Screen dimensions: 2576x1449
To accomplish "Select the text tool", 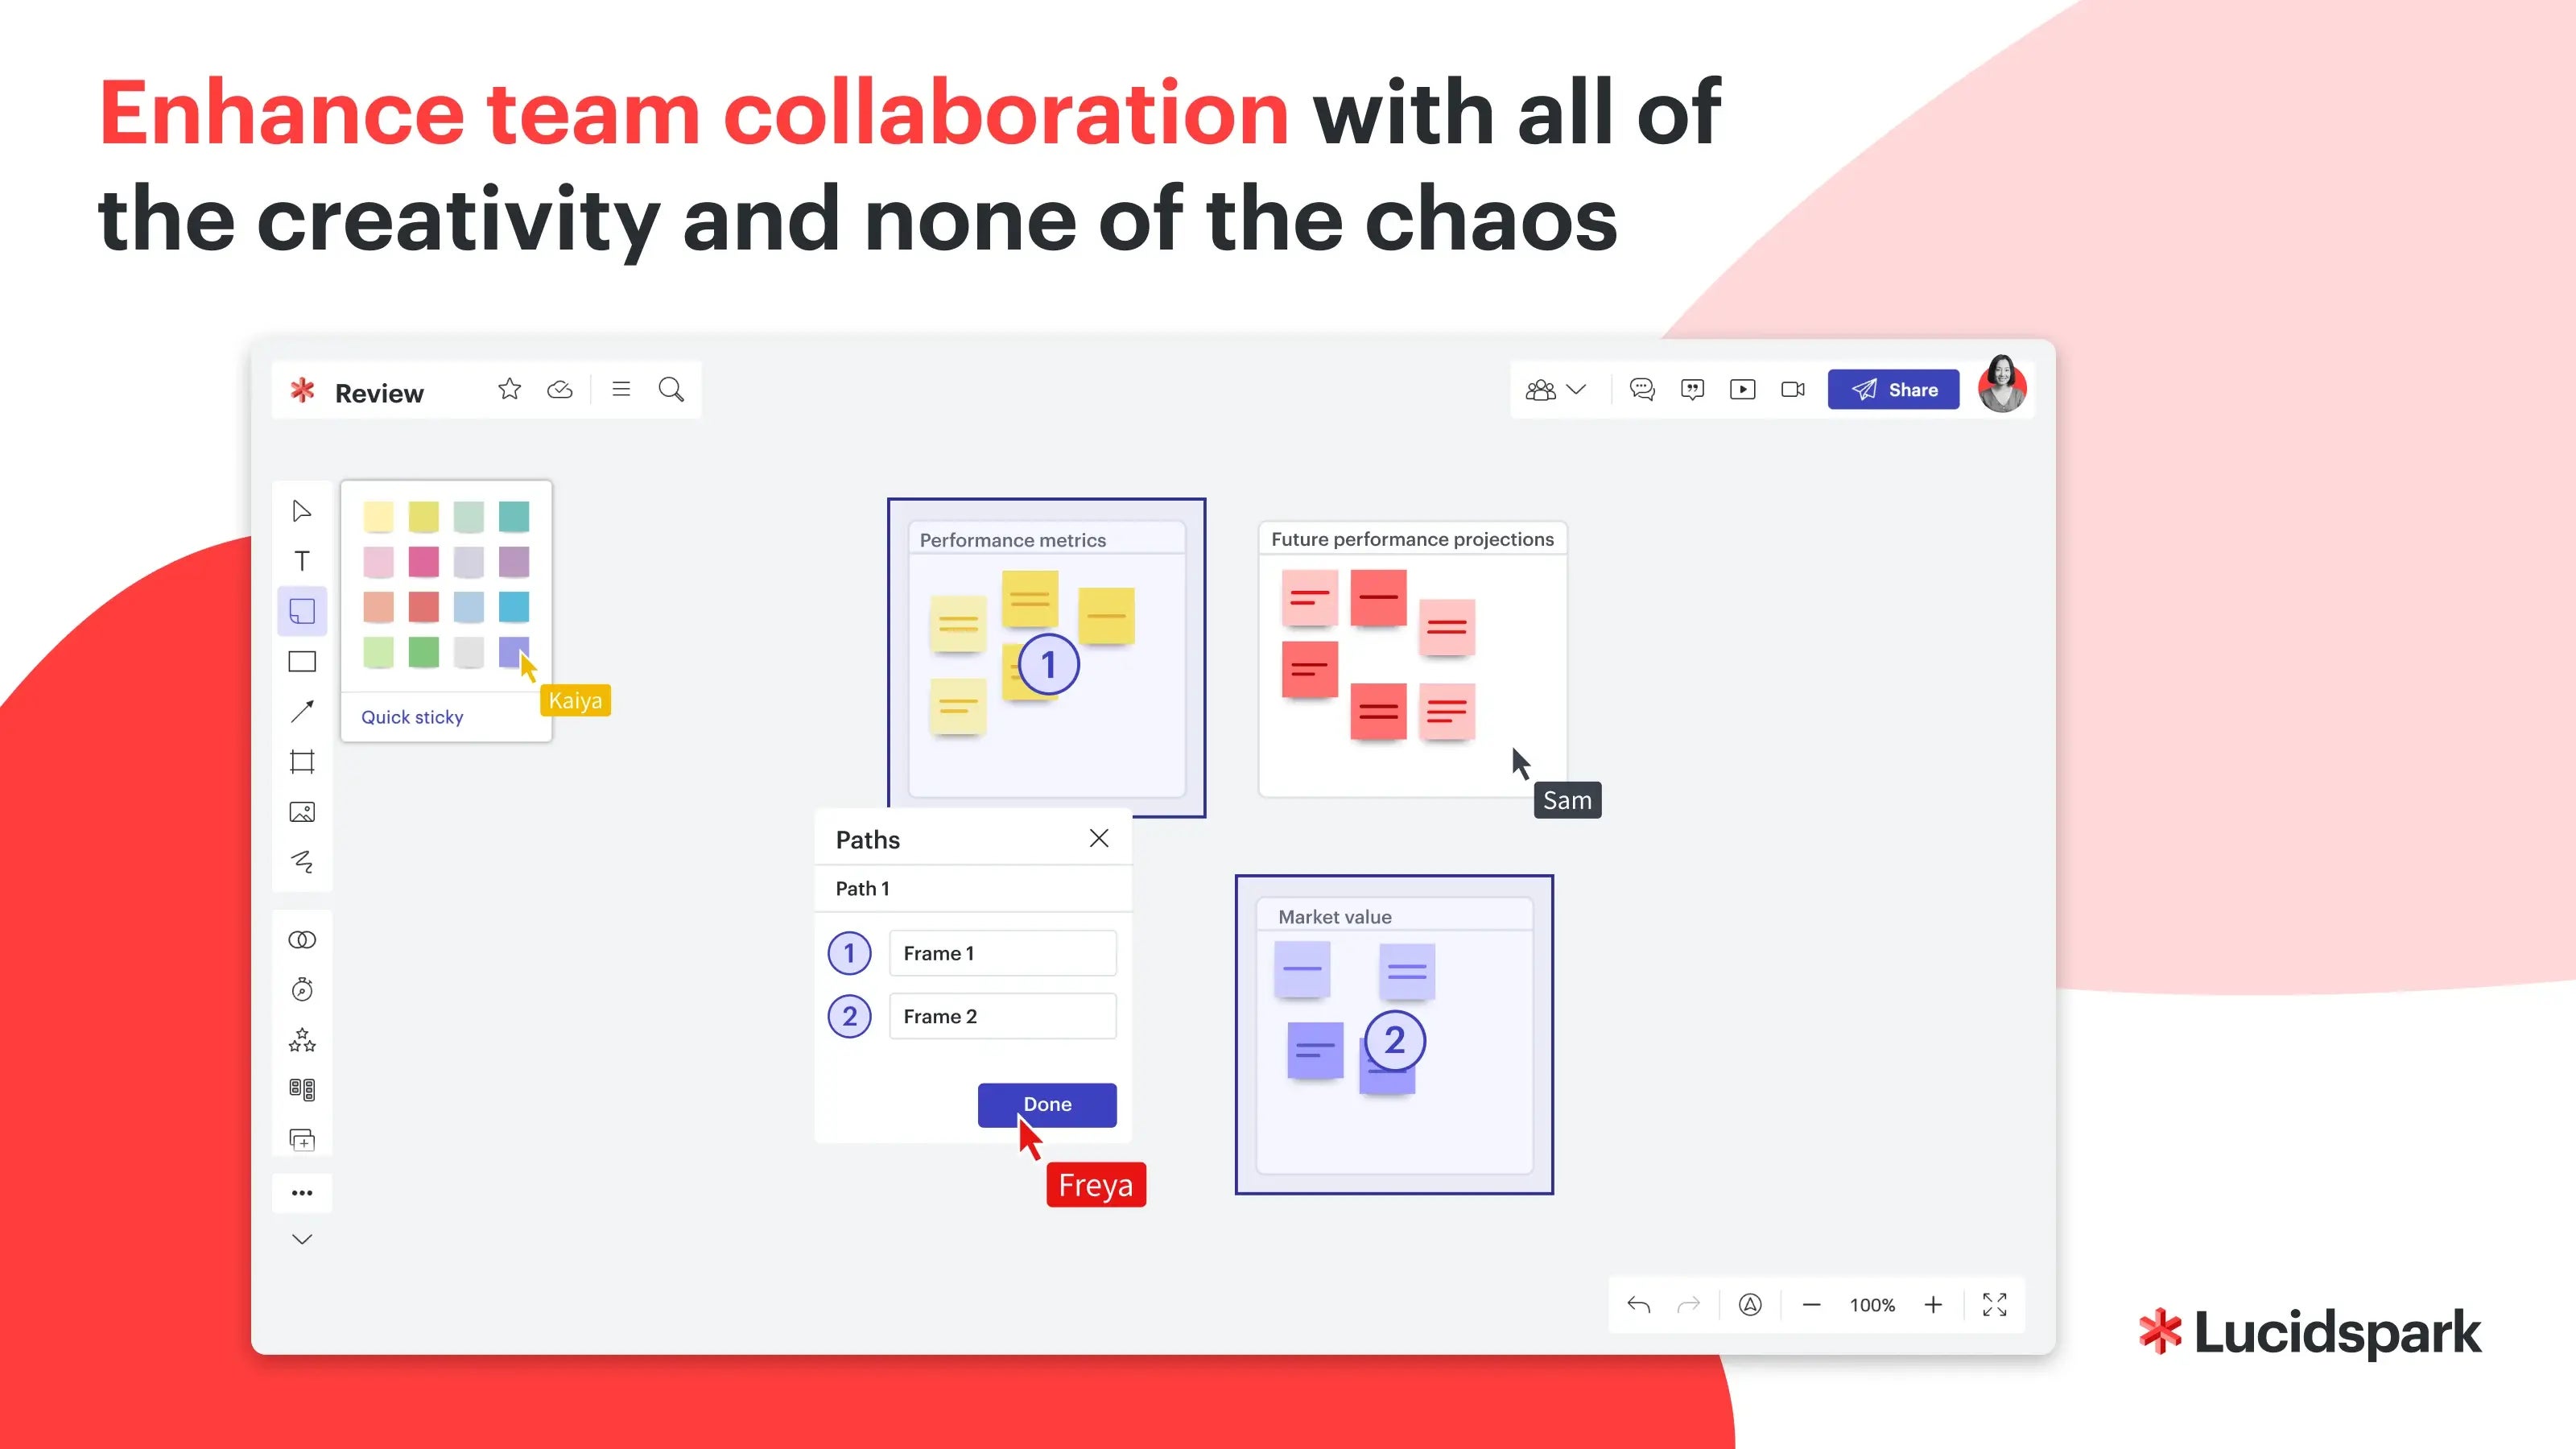I will coord(301,563).
